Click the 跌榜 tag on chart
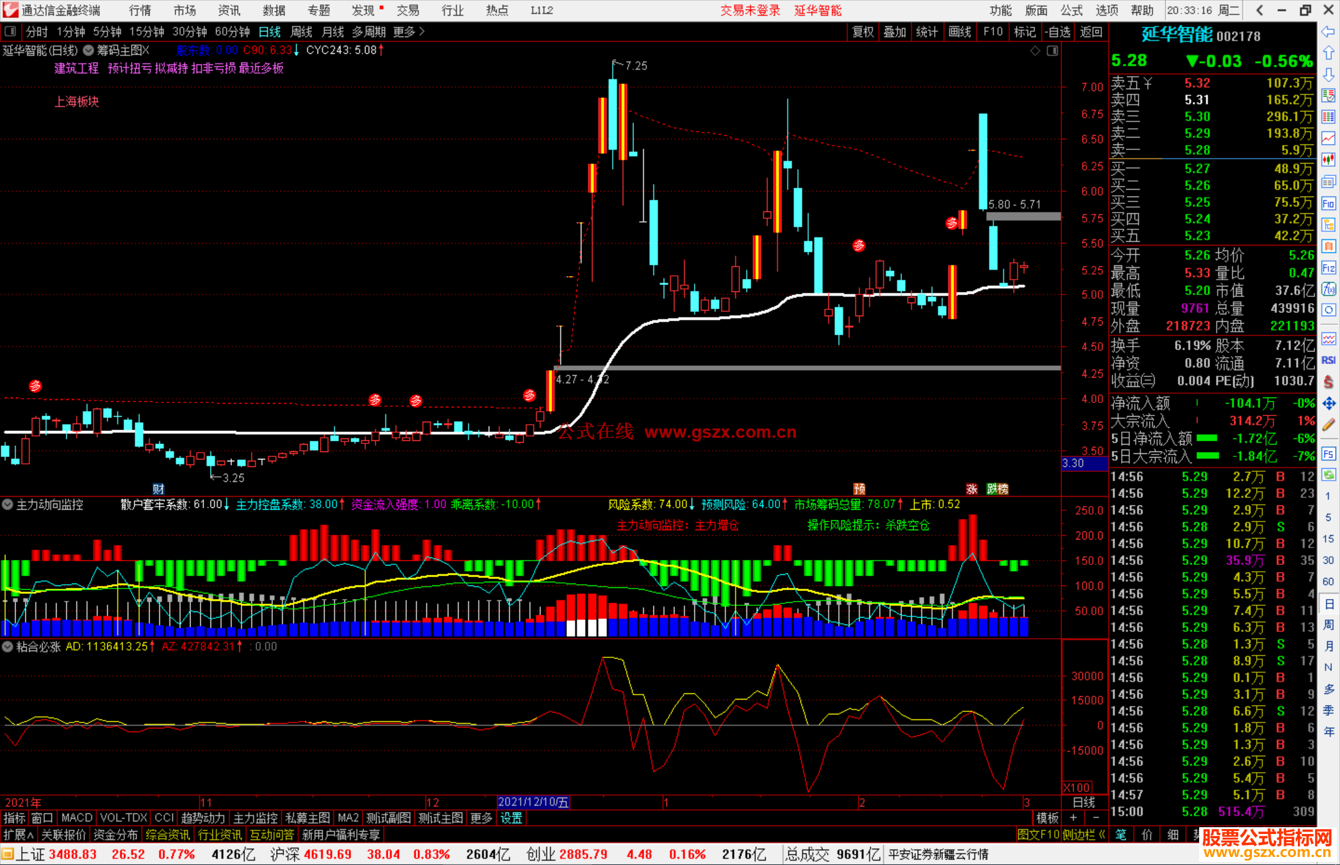 coord(998,489)
